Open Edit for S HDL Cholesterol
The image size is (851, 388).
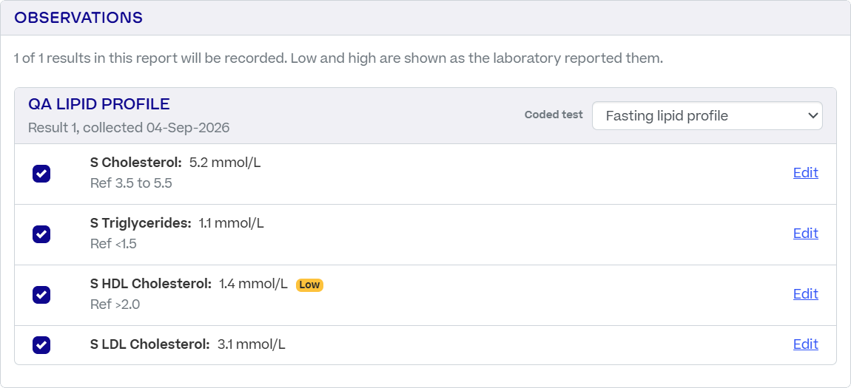click(x=805, y=294)
